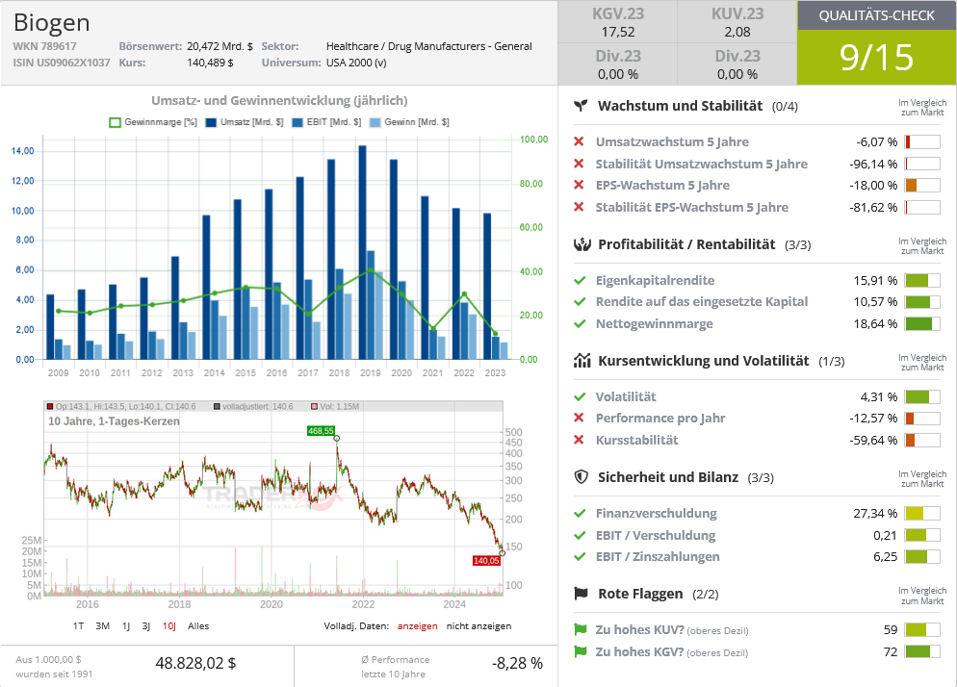This screenshot has height=687, width=957.
Task: Click the KUV.23 value 2,08
Action: (x=737, y=33)
